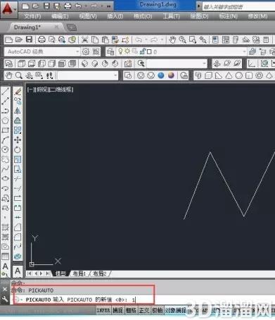The image size is (275, 320).
Task: Click the Plot printer icon in standard toolbar
Action: tap(41, 39)
